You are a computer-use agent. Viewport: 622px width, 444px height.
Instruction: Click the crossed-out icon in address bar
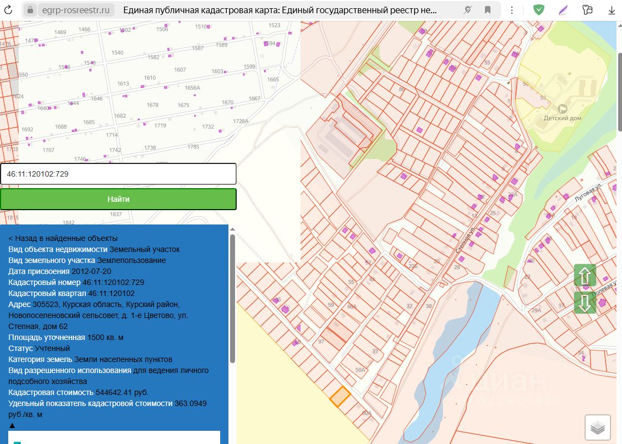(x=467, y=10)
